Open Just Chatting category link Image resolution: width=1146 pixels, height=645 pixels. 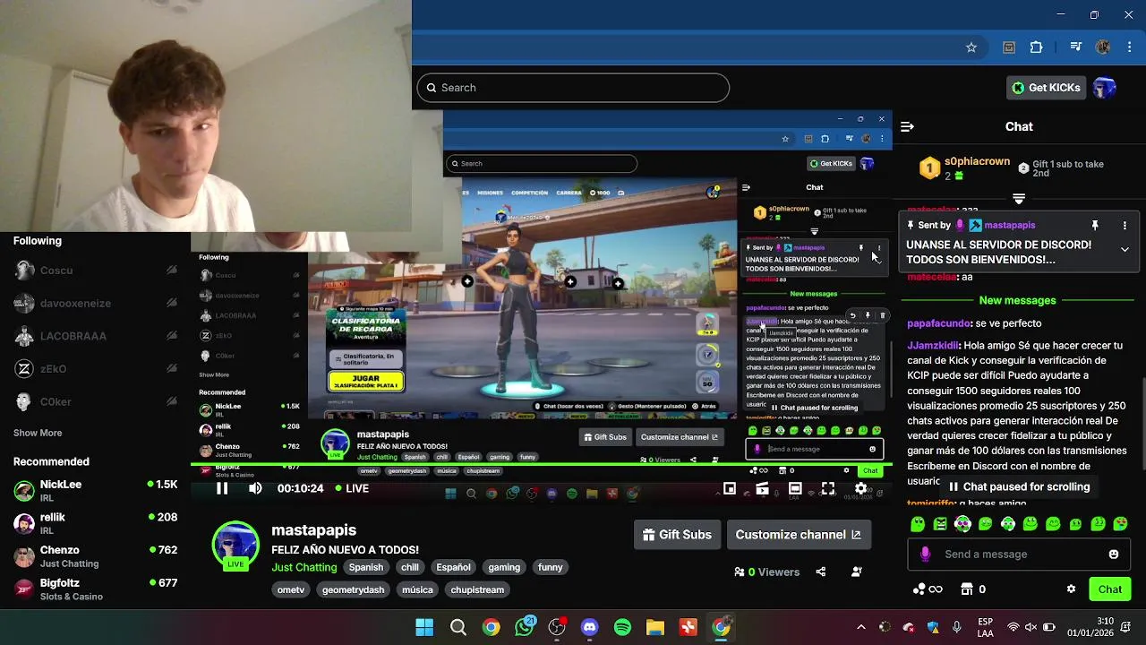click(x=304, y=567)
